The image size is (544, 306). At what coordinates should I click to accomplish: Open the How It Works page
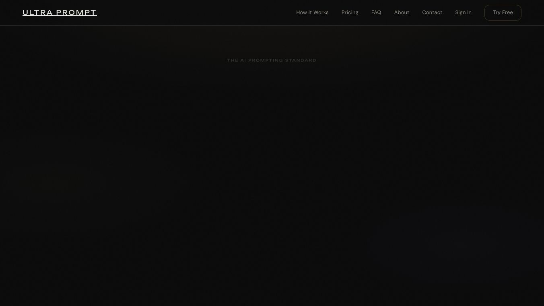pyautogui.click(x=312, y=12)
